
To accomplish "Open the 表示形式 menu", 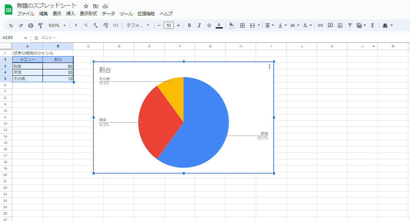I will (x=89, y=14).
